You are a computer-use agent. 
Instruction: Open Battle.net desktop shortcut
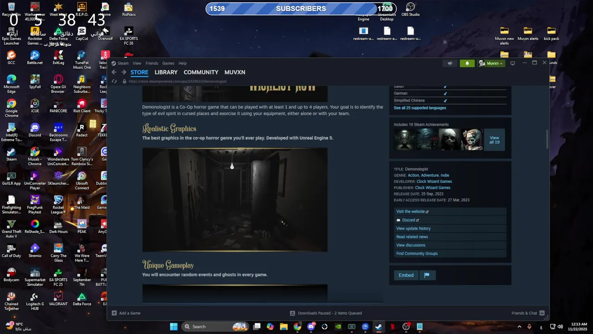pos(35,58)
